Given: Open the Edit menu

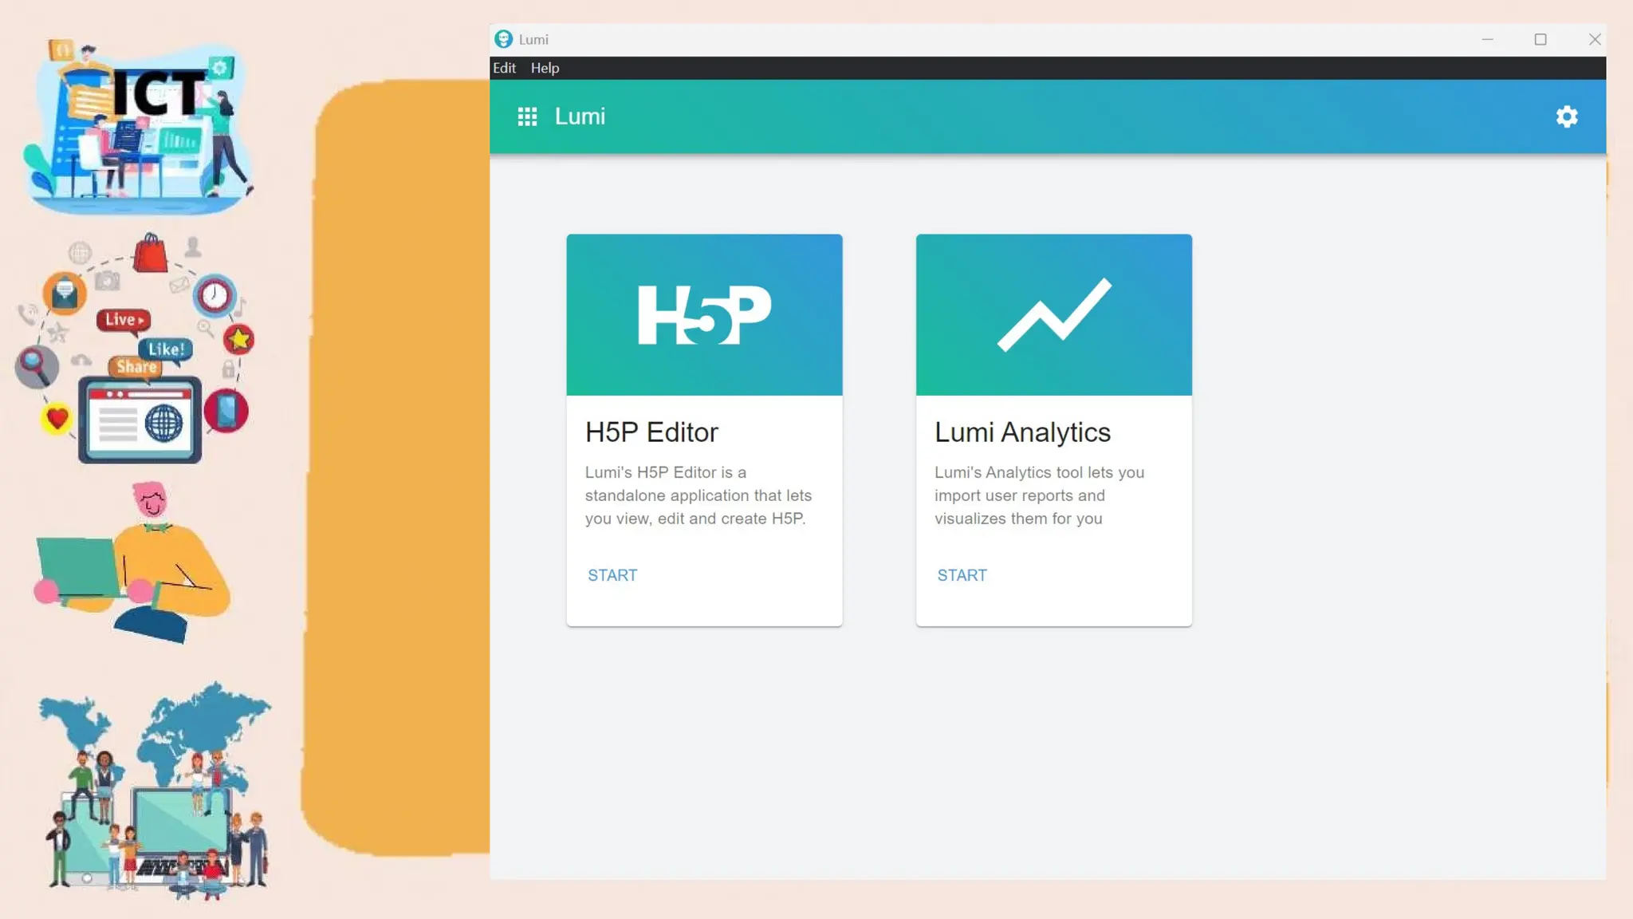Looking at the screenshot, I should [504, 68].
